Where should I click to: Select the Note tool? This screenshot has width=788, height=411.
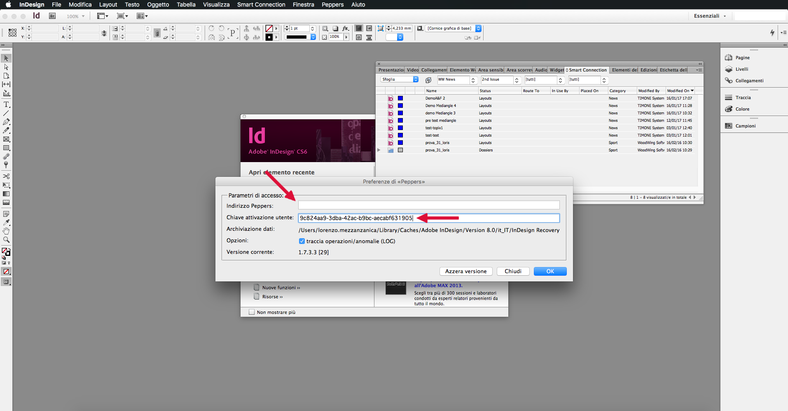pos(6,214)
